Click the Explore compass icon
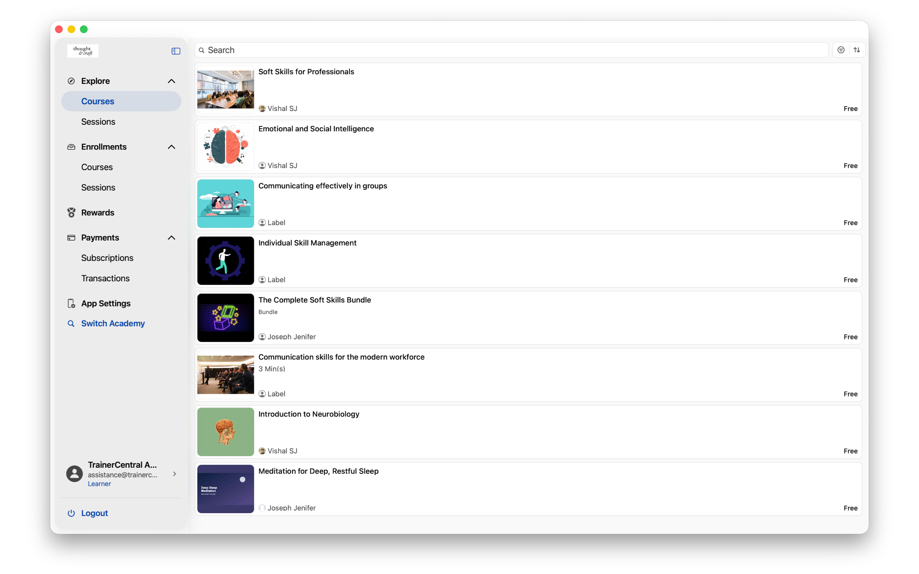The height and width of the screenshot is (574, 919). (71, 81)
